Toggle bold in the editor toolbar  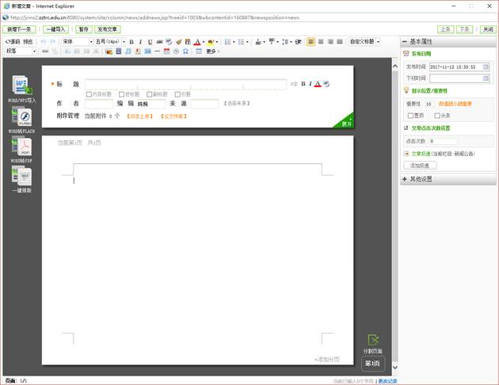131,41
